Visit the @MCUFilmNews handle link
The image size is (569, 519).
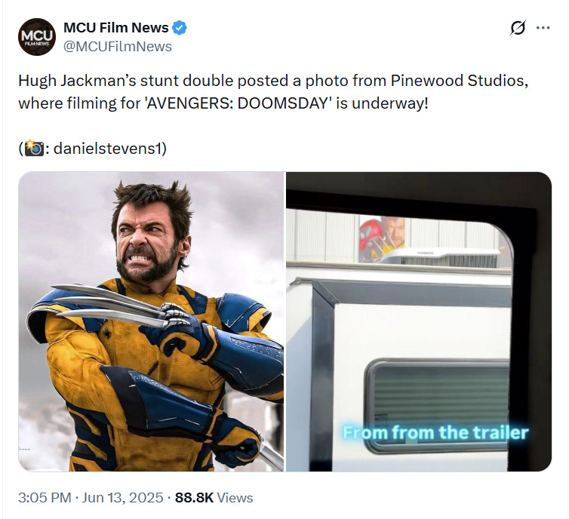[118, 47]
